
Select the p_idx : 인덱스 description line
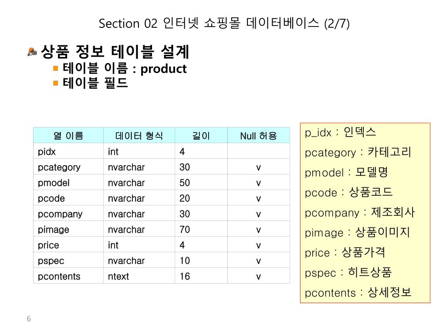click(341, 132)
